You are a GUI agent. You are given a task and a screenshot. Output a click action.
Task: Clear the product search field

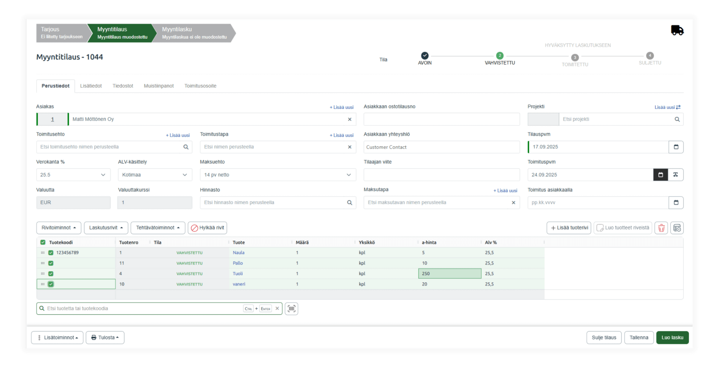tap(277, 309)
